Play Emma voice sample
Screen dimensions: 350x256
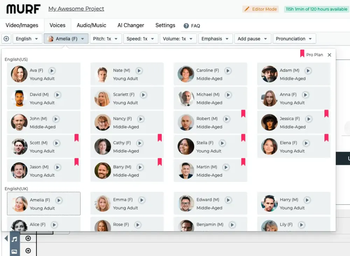pyautogui.click(x=141, y=200)
